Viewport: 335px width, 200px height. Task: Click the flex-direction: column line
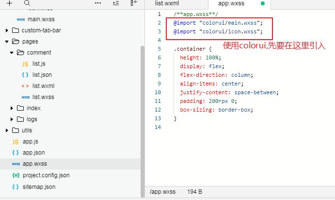tap(216, 75)
